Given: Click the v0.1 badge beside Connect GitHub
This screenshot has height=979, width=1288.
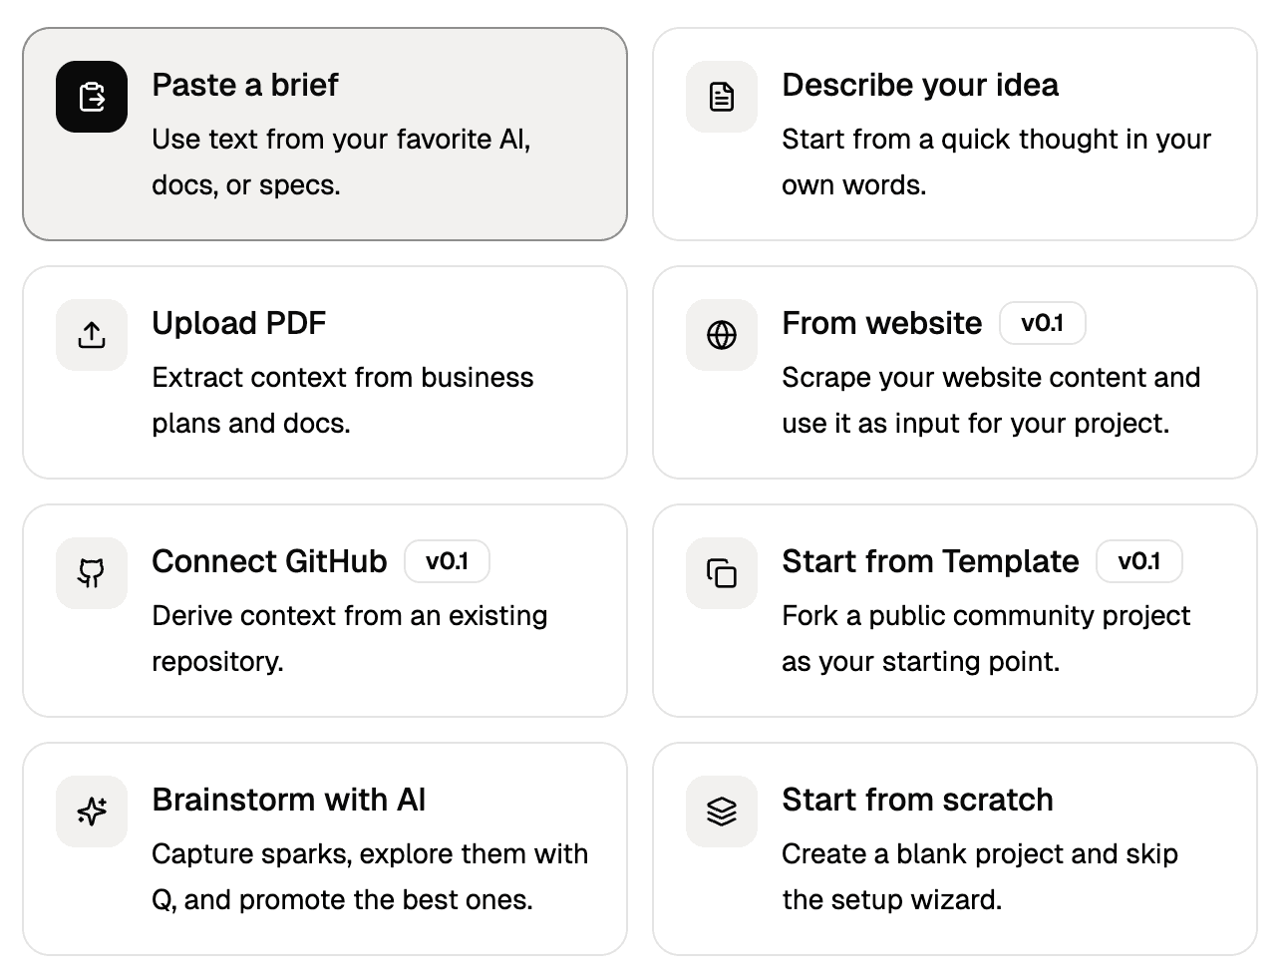Looking at the screenshot, I should point(447,561).
